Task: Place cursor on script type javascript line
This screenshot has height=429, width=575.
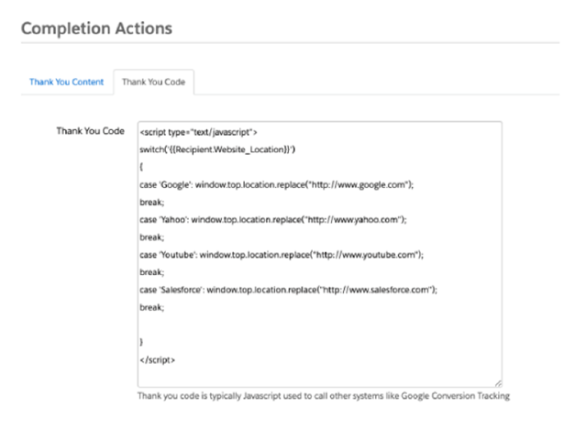Action: [x=198, y=132]
